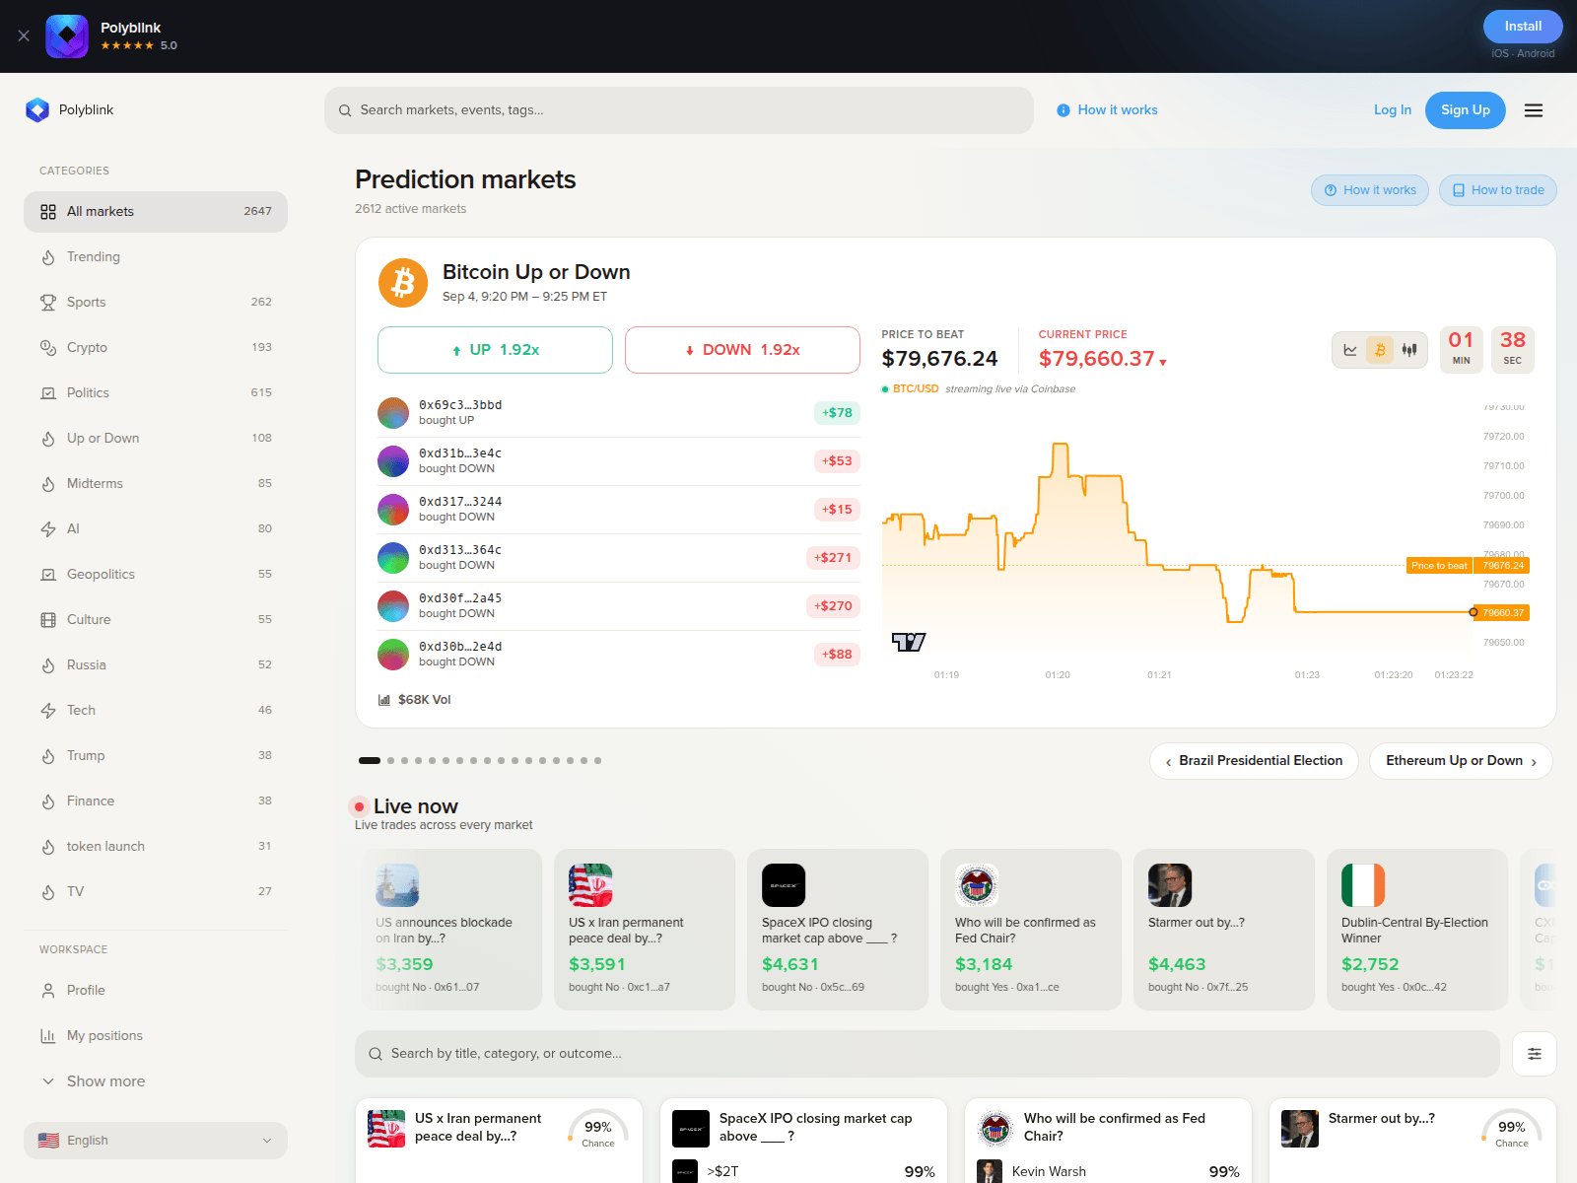Viewport: 1577px width, 1183px height.
Task: Click the +$270 trade amount badge
Action: click(833, 606)
